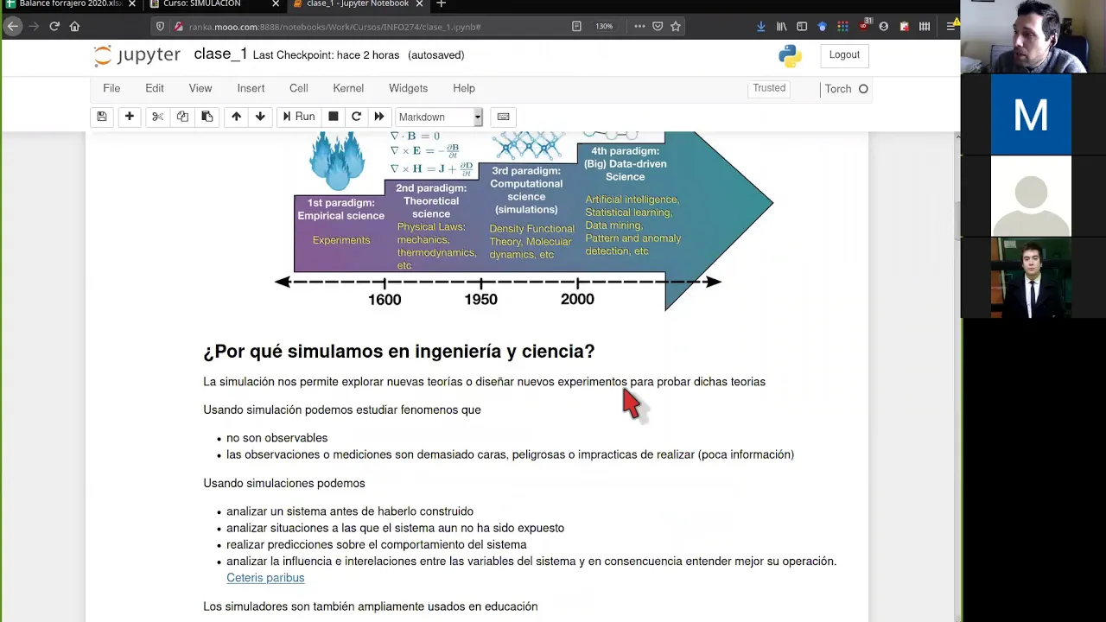This screenshot has height=622, width=1106.
Task: Cut selected cells scissors icon
Action: click(x=157, y=117)
